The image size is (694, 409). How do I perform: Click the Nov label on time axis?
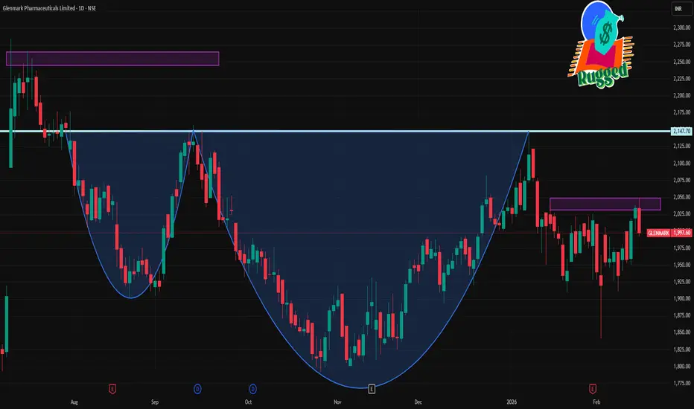click(x=338, y=402)
